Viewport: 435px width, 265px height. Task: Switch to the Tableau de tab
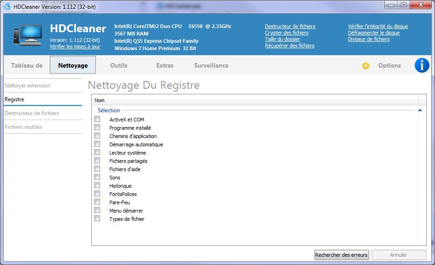pyautogui.click(x=27, y=65)
